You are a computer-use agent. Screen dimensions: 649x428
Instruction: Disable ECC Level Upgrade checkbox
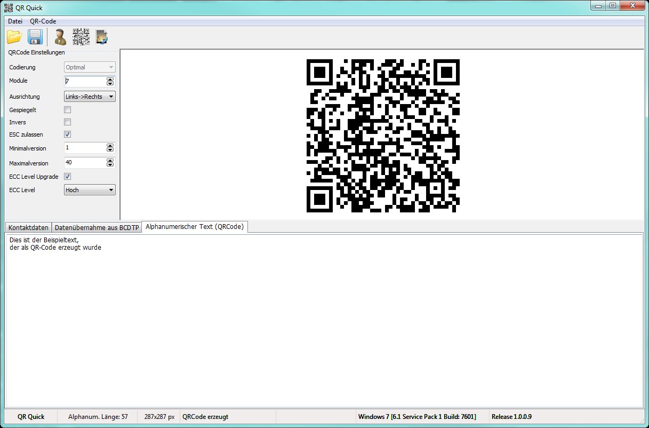[x=68, y=177]
